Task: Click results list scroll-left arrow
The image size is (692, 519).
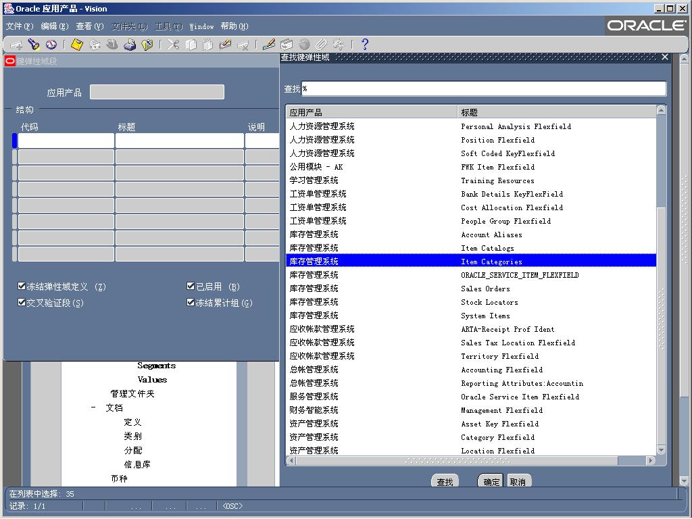Action: pyautogui.click(x=291, y=460)
